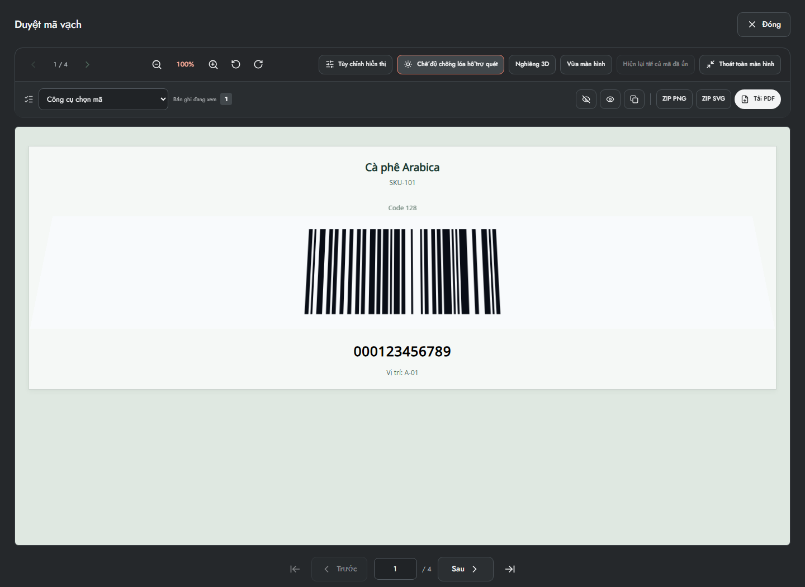805x587 pixels.
Task: Jump to last page icon
Action: 510,569
